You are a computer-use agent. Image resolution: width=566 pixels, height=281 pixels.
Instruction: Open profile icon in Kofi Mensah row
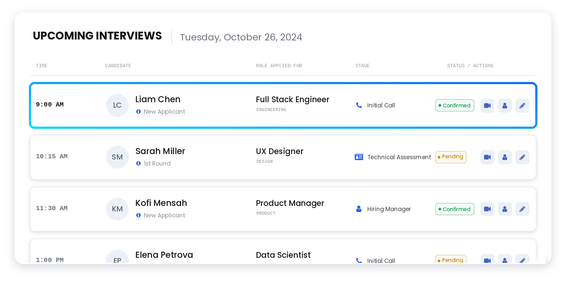pyautogui.click(x=505, y=209)
